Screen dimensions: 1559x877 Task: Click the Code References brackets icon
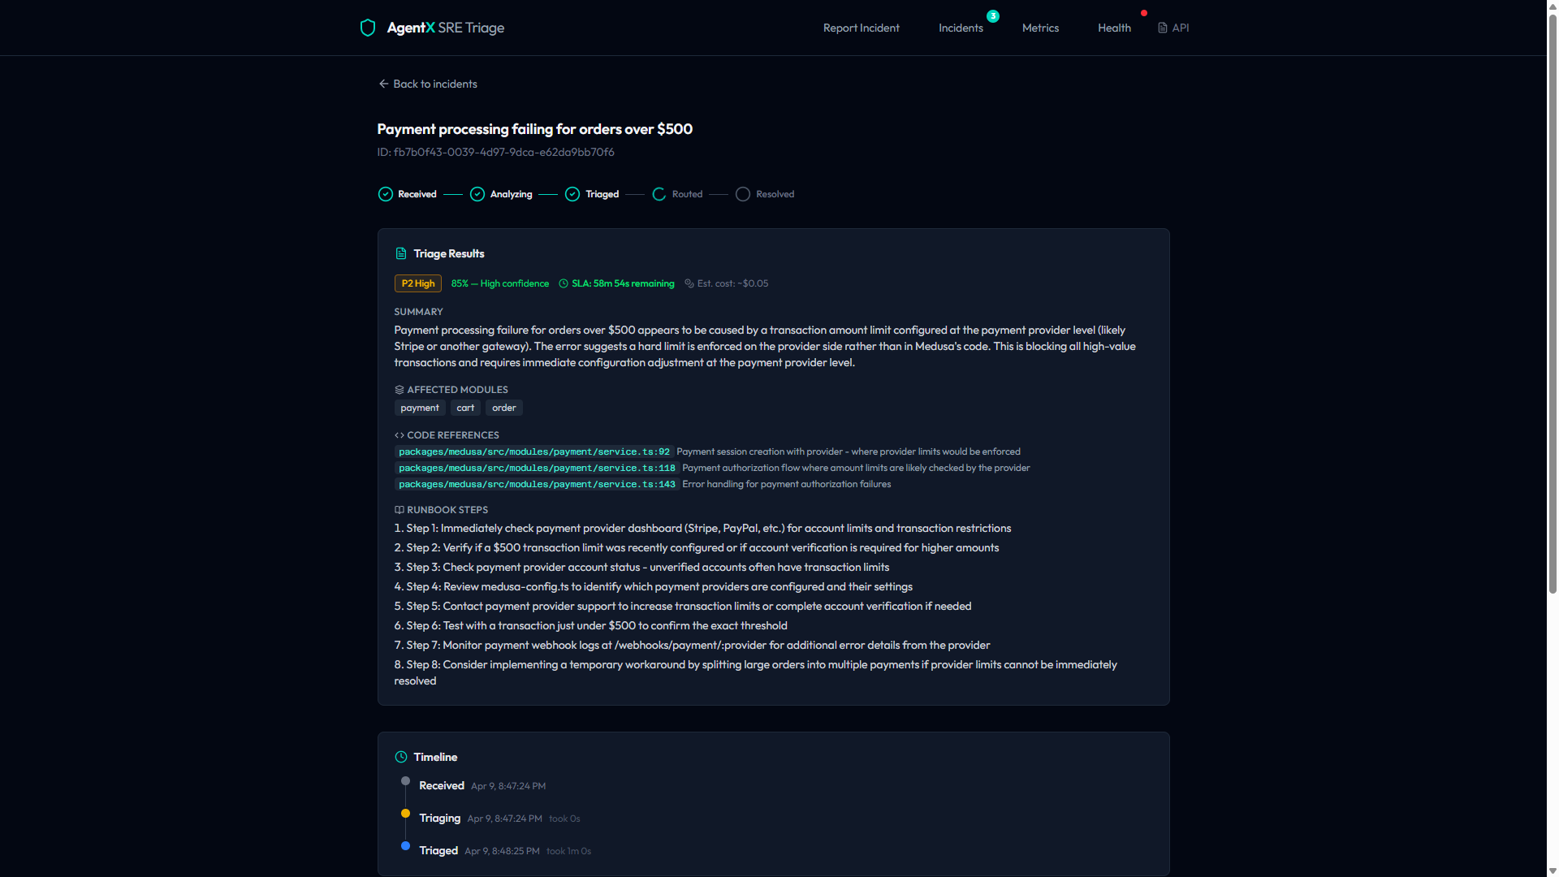[399, 435]
